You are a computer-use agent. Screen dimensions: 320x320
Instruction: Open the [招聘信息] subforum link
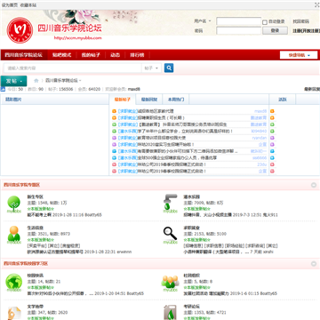[193, 246]
